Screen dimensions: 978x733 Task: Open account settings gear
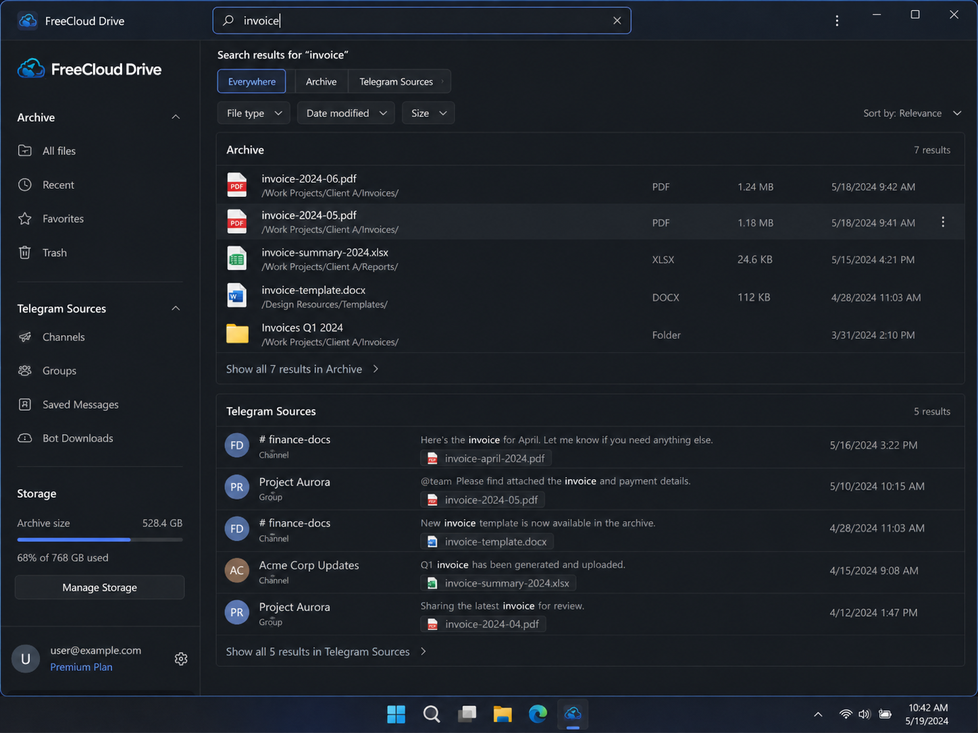point(181,659)
